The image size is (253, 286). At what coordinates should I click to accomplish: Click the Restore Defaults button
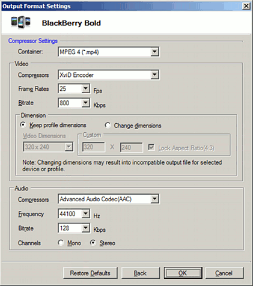pyautogui.click(x=90, y=273)
